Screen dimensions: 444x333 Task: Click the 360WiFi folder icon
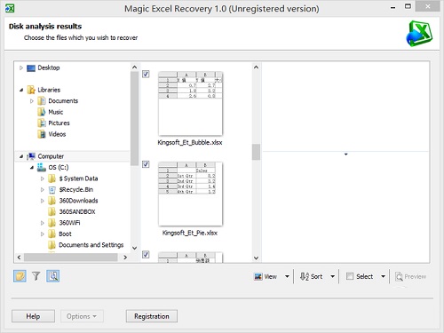[x=52, y=223]
